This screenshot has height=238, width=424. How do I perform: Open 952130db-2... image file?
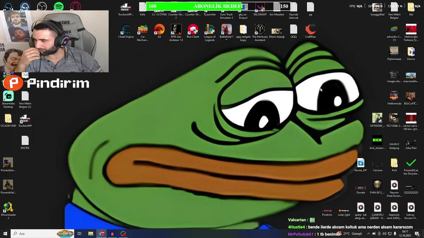coord(394,120)
